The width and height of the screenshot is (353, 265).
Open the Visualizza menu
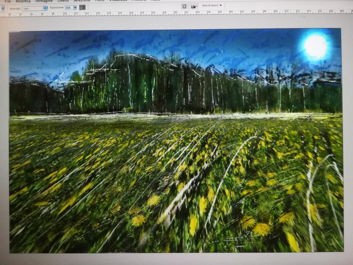[118, 1]
